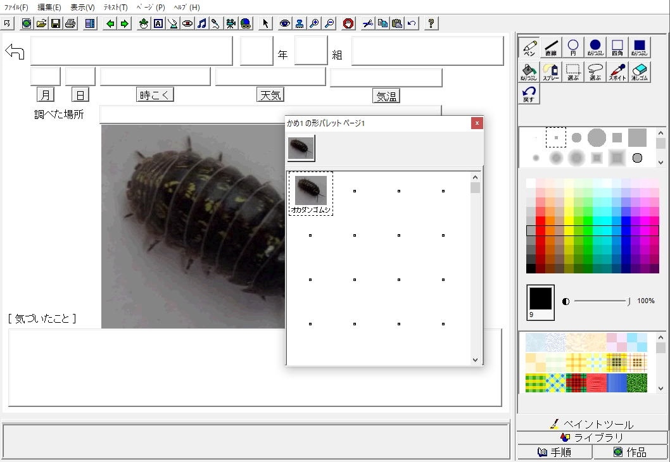Pick the Eyedropper (スポイト) tool

coord(617,72)
